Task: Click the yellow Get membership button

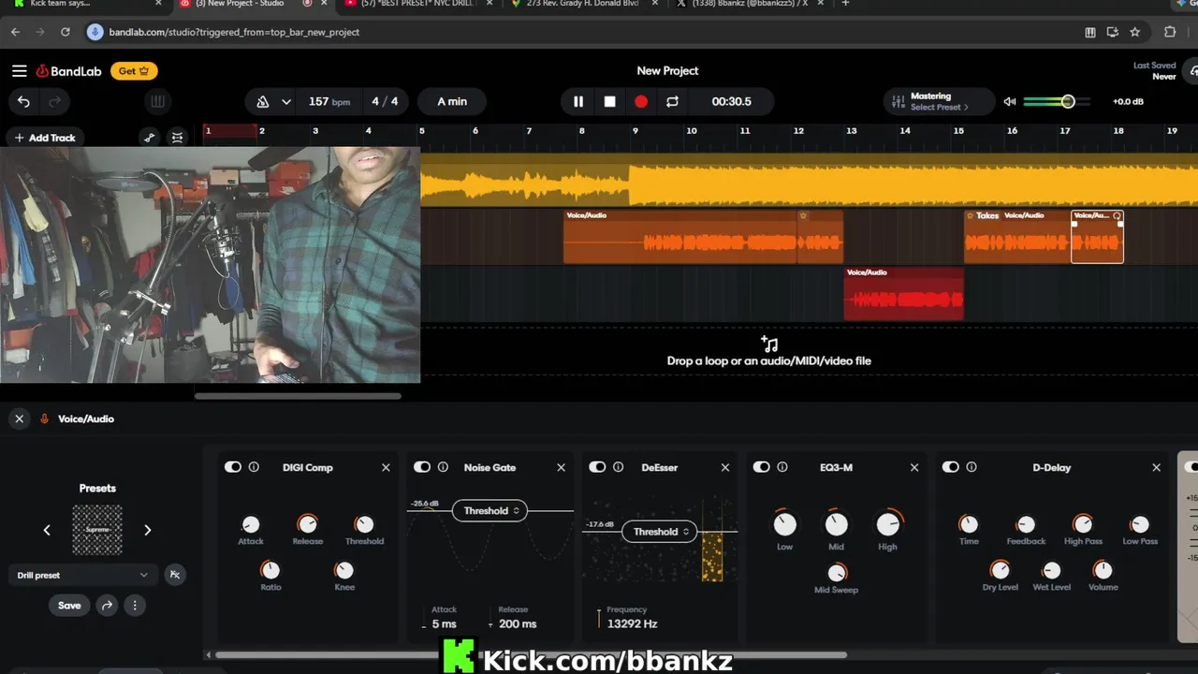Action: (134, 71)
